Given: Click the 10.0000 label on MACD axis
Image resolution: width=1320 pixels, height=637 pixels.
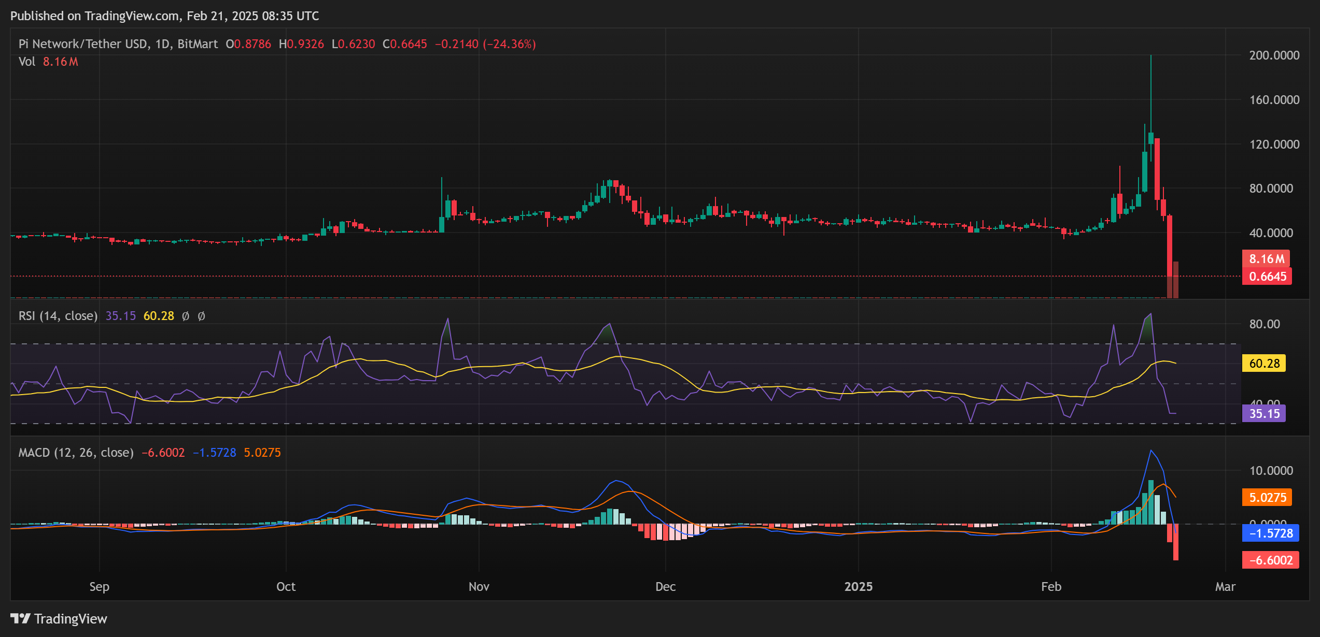Looking at the screenshot, I should [x=1271, y=471].
